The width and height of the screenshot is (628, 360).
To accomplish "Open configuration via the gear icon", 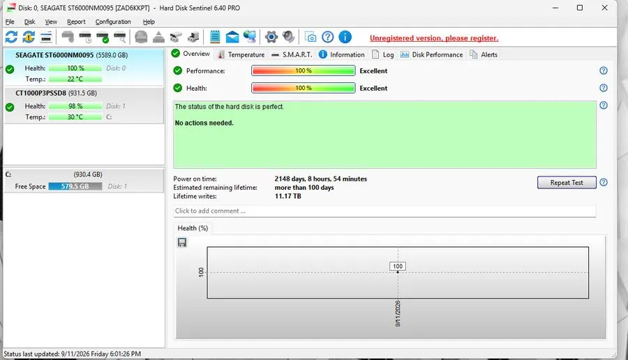I will pyautogui.click(x=271, y=37).
